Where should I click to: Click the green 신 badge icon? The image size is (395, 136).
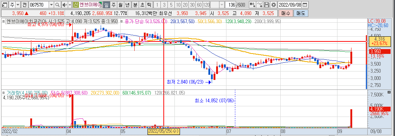(76, 4)
